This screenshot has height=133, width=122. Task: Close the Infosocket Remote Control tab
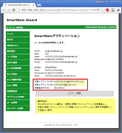point(33,5)
